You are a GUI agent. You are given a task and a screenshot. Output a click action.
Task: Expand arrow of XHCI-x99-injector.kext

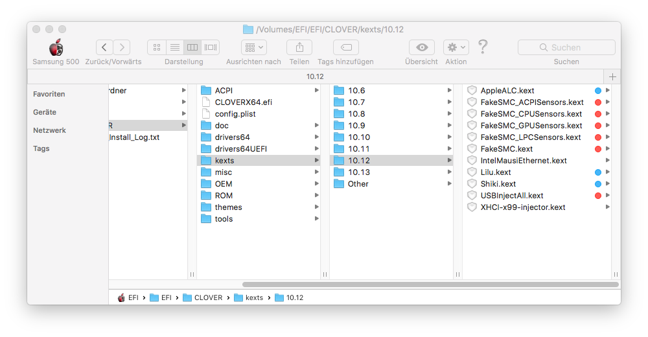pos(608,207)
